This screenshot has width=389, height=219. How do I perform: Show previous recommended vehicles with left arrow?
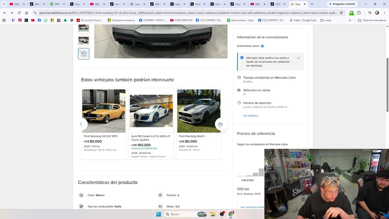pos(81,124)
